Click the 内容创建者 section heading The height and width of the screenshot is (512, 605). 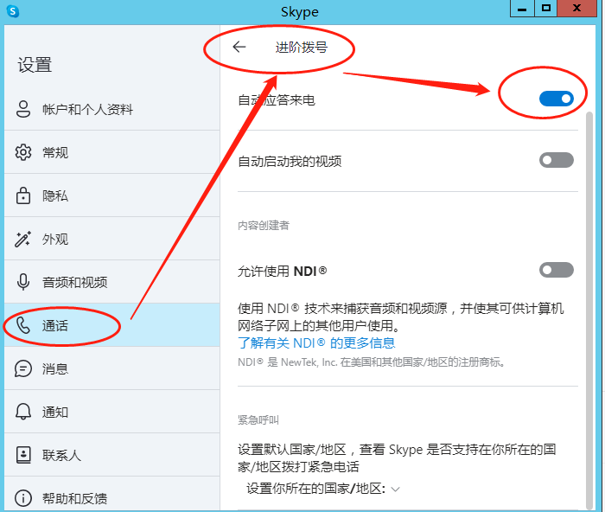(264, 225)
